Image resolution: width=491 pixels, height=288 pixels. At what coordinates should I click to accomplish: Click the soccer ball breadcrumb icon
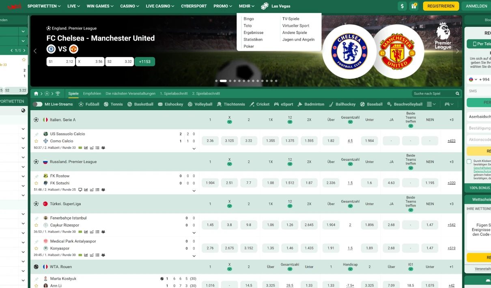[47, 94]
